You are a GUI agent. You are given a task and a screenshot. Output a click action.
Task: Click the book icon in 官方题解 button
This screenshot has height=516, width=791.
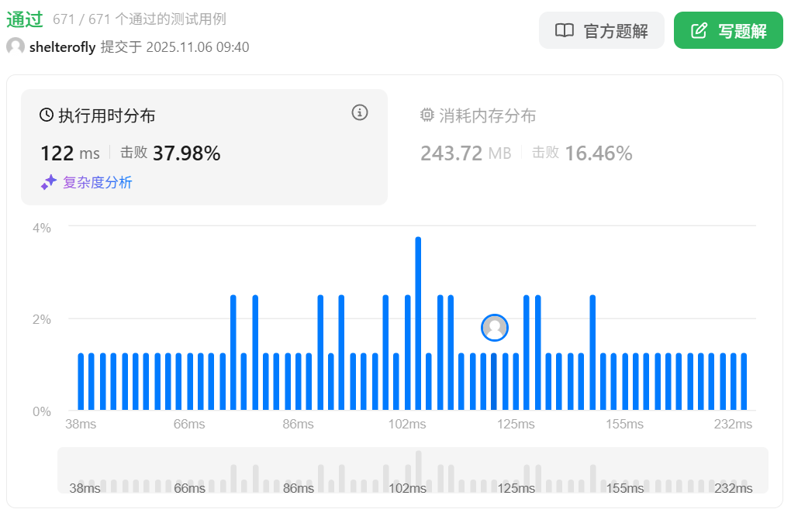565,31
